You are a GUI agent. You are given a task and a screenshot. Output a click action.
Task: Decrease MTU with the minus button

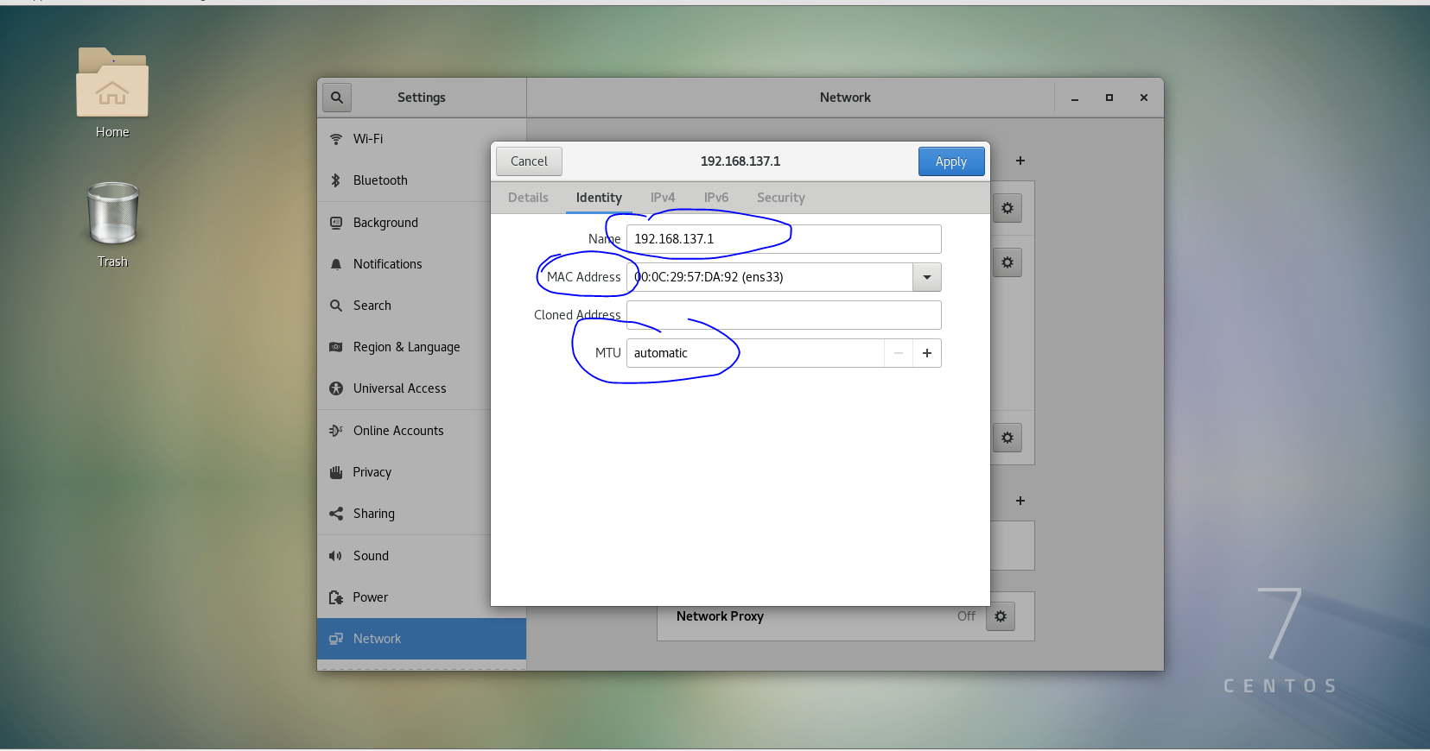899,353
